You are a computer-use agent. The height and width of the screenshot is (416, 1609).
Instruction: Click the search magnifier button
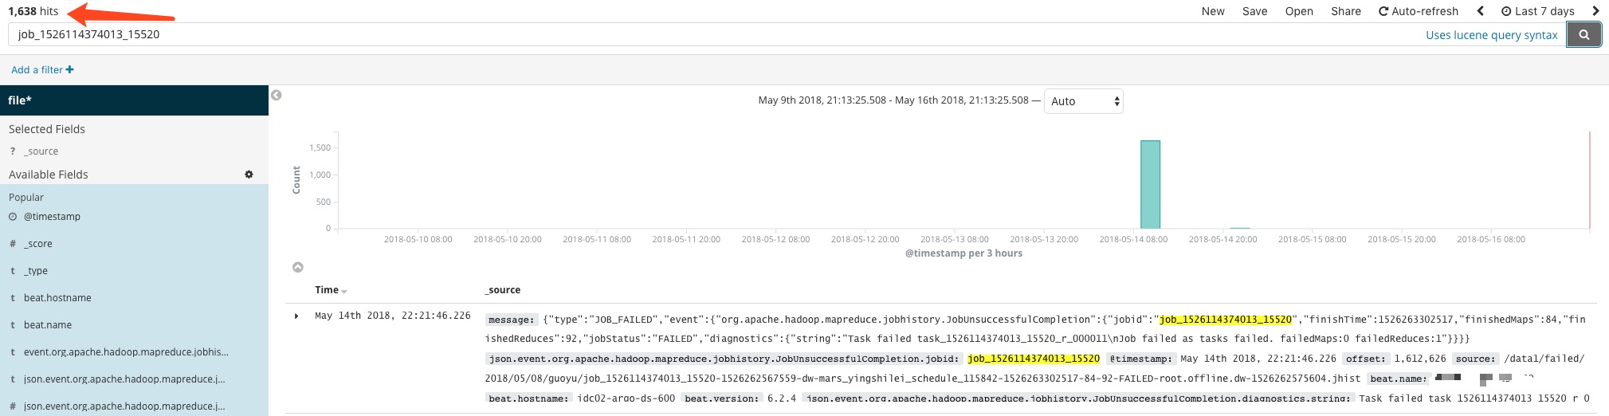click(x=1583, y=34)
